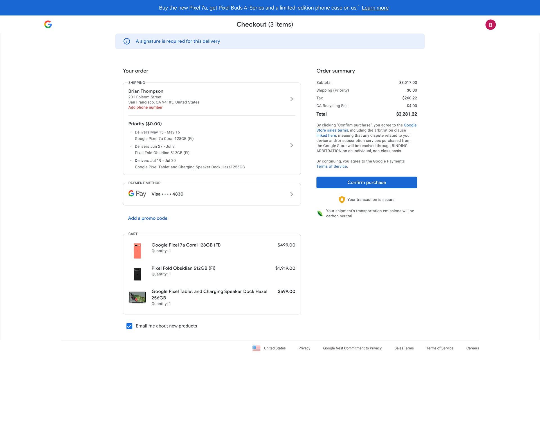Click Visa ending 4830 payment text
This screenshot has height=445, width=540.
167,194
